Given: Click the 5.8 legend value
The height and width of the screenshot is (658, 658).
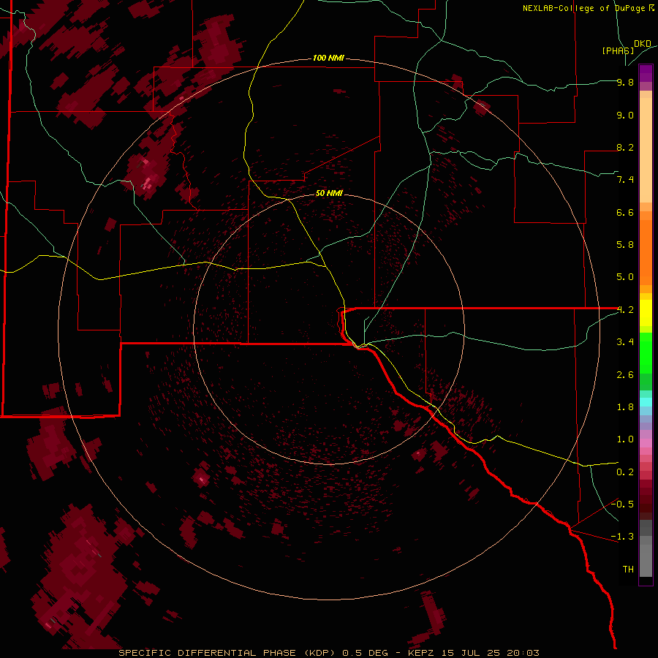Looking at the screenshot, I should click(x=625, y=244).
